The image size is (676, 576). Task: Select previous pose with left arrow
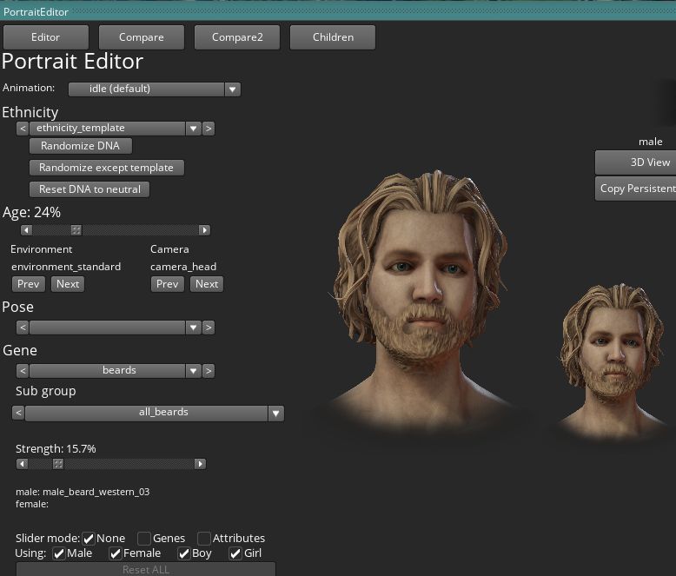point(23,328)
